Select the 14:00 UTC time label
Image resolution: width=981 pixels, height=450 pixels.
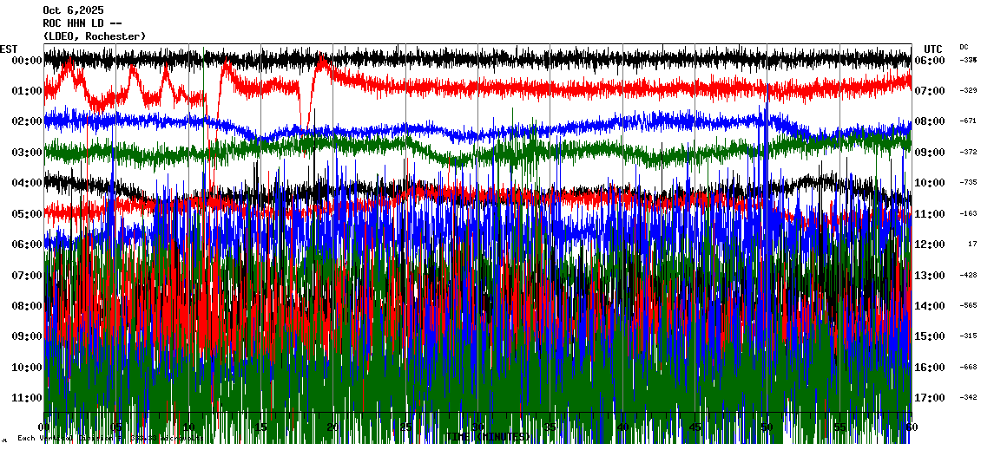pos(930,306)
